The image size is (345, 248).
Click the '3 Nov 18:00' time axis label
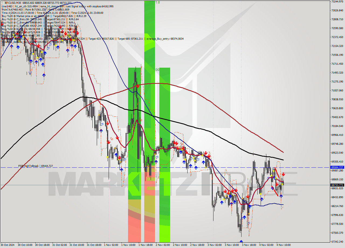[249, 245]
